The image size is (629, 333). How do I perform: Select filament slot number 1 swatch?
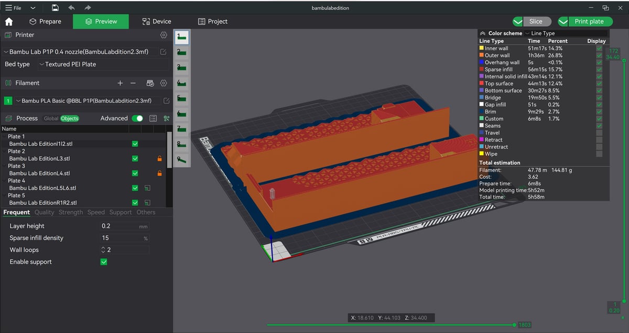point(8,100)
